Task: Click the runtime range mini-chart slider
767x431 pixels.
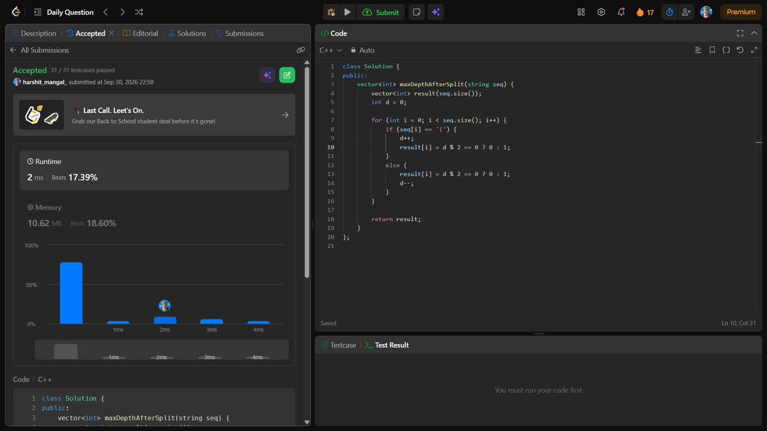Action: click(x=162, y=350)
